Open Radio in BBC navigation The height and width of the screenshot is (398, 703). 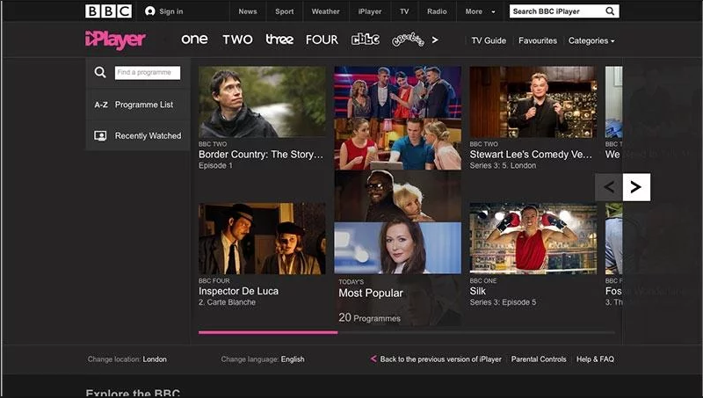tap(437, 11)
